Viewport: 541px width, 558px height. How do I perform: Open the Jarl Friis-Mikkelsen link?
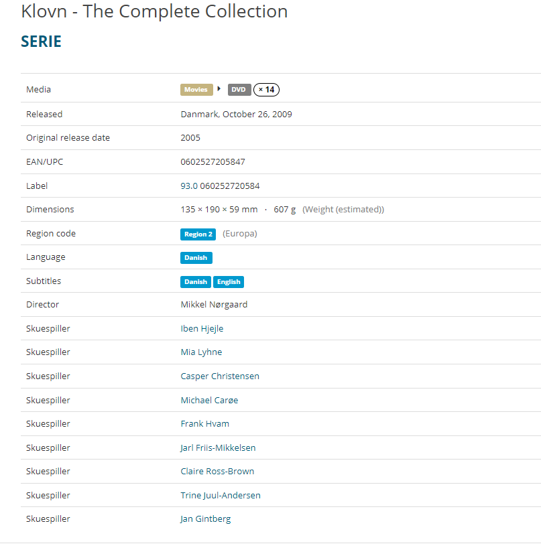click(218, 448)
